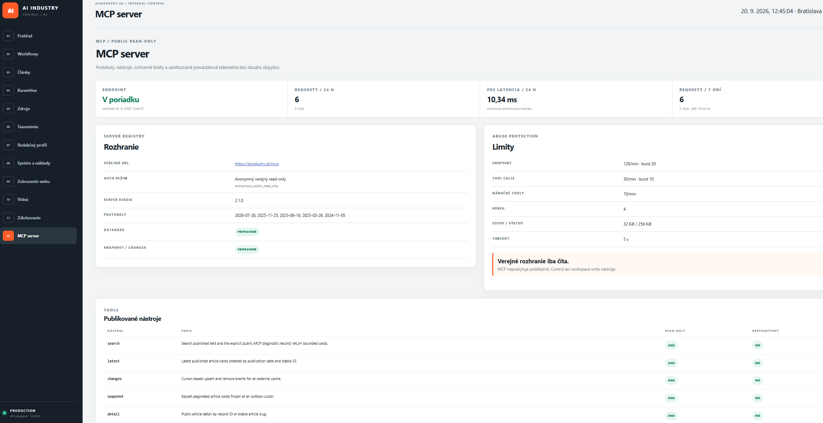This screenshot has width=823, height=423.
Task: Click the 32 KiB / 256 KiB value
Action: (x=637, y=224)
